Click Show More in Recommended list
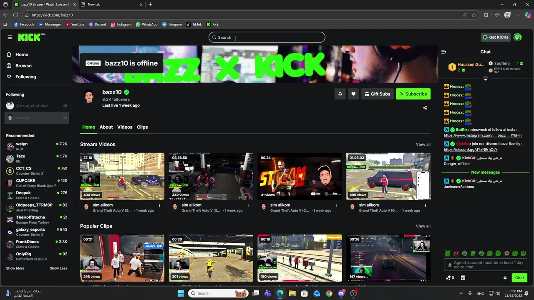Image resolution: width=534 pixels, height=300 pixels. pos(15,268)
